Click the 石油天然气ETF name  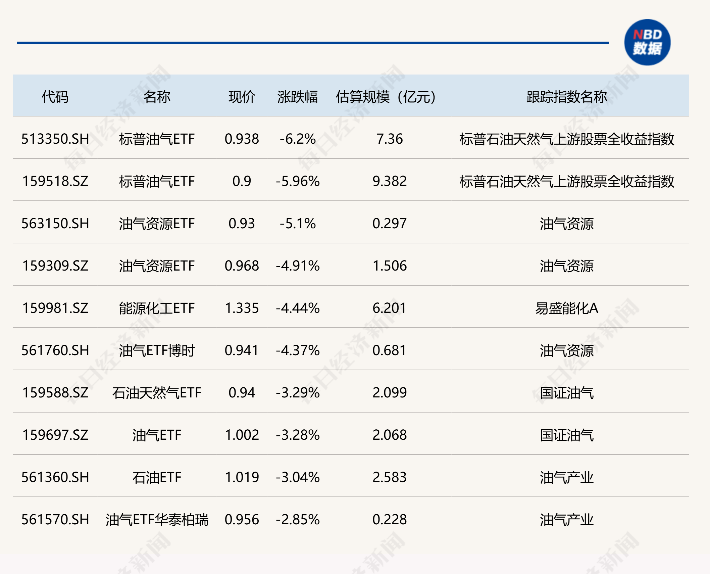(x=157, y=393)
